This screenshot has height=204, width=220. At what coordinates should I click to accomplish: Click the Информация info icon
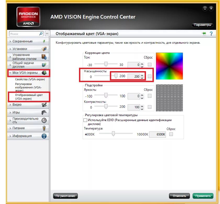(x=44, y=136)
